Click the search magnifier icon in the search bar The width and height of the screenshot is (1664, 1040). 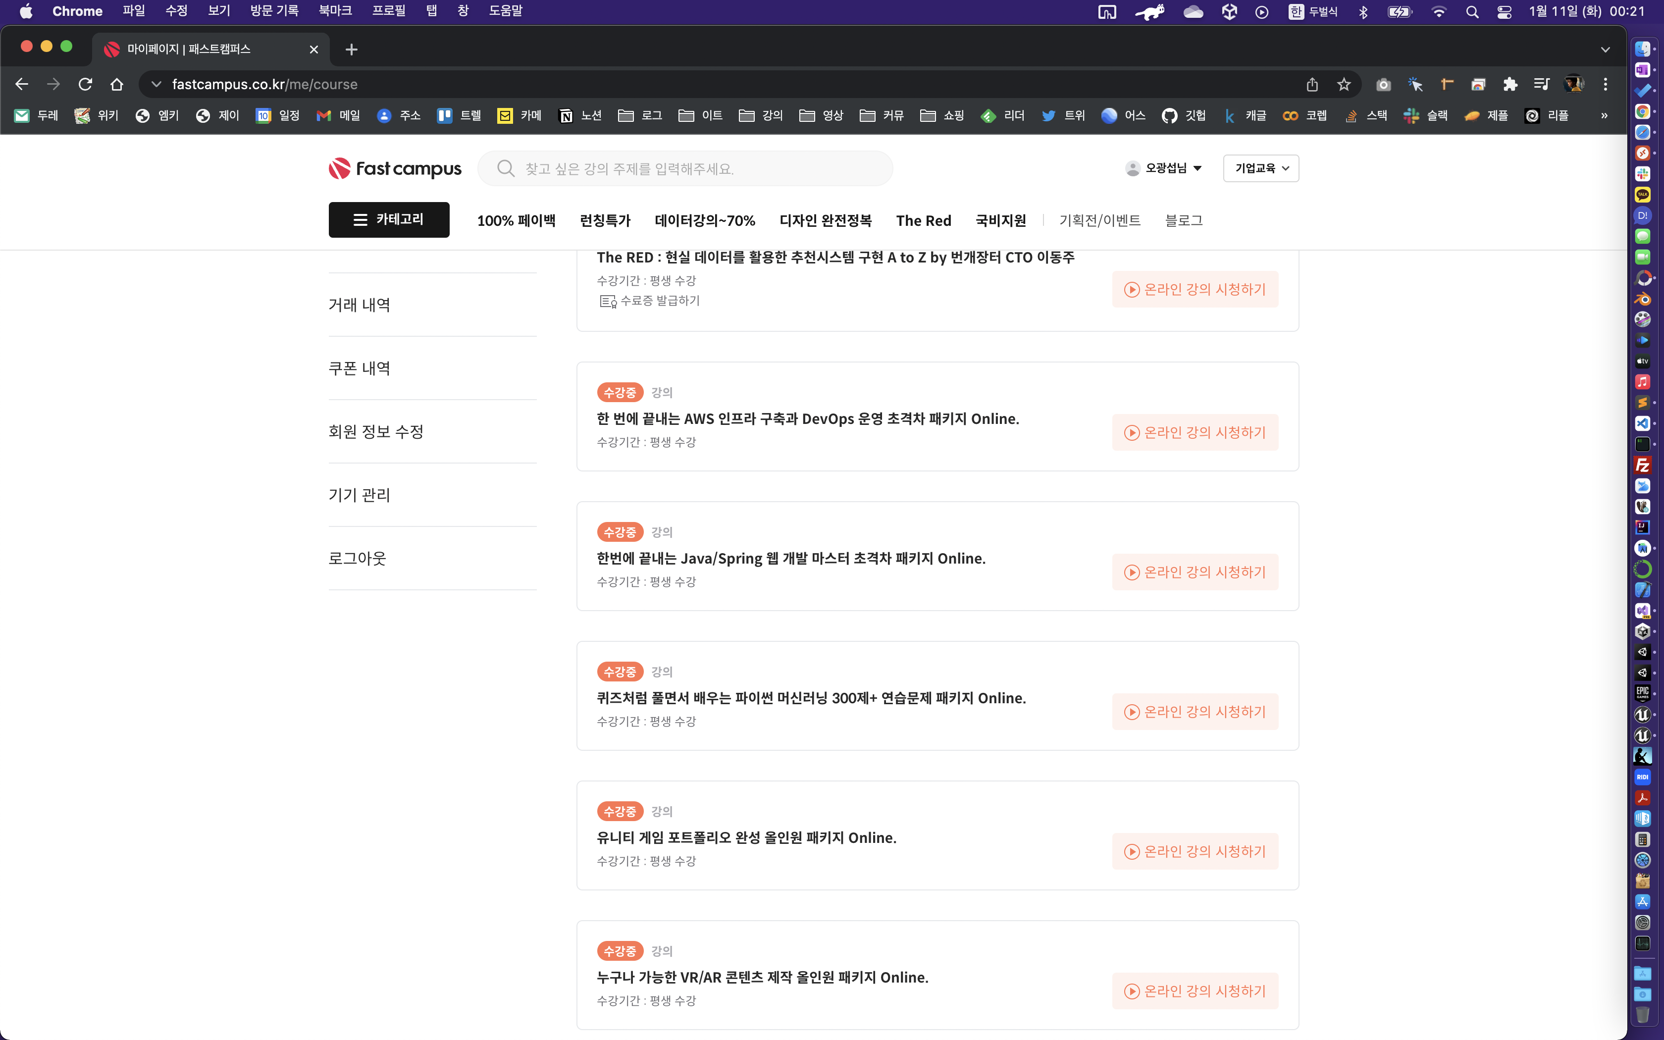point(505,168)
